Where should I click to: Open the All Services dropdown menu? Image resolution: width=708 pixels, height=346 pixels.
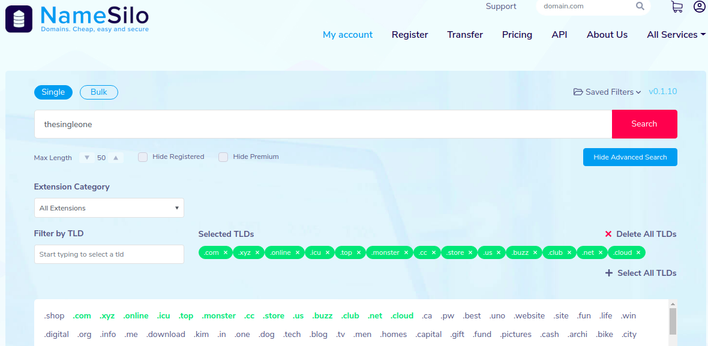tap(676, 35)
